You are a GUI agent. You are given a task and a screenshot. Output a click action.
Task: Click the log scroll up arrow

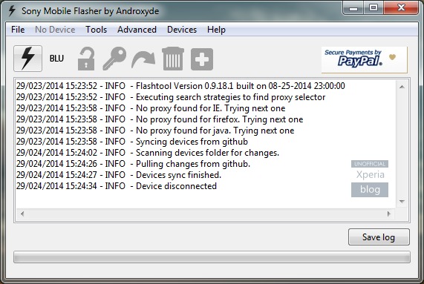point(402,87)
